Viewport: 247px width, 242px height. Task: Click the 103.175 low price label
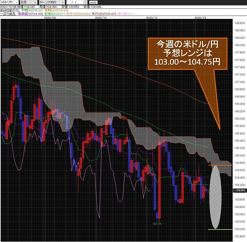(x=157, y=224)
